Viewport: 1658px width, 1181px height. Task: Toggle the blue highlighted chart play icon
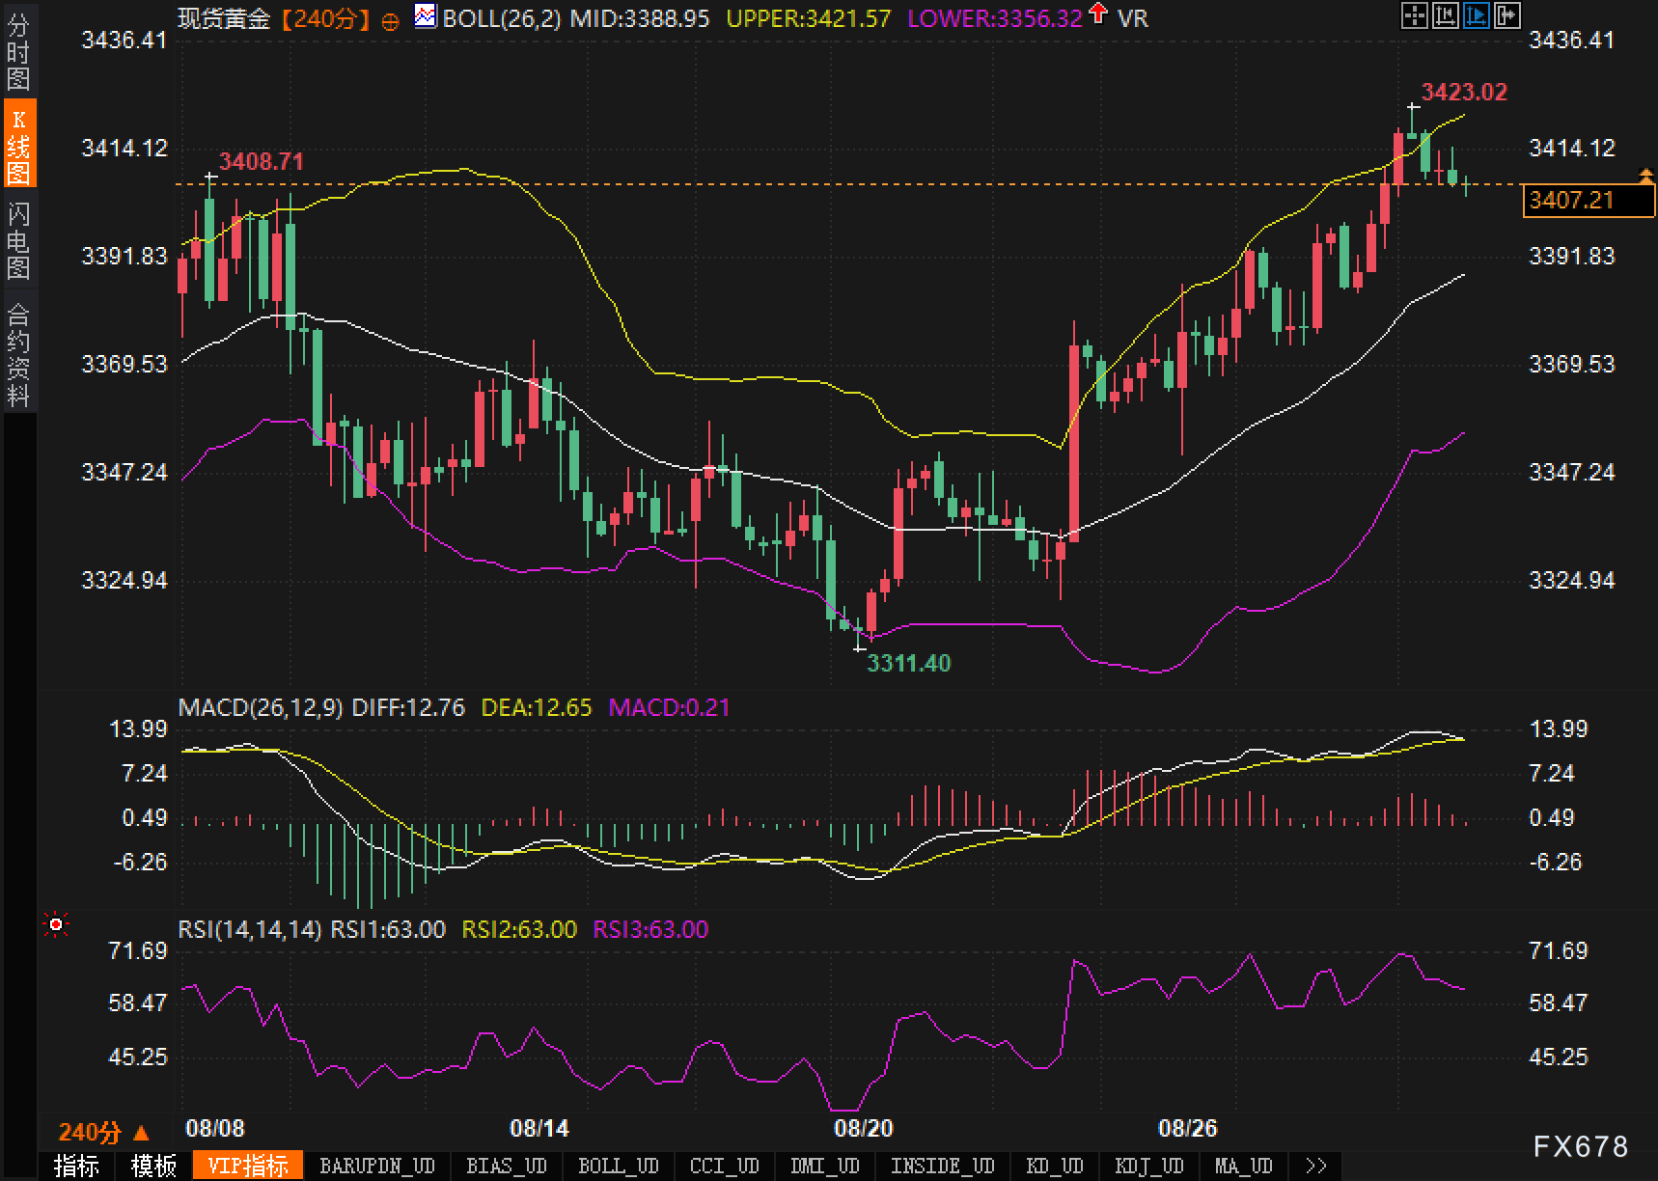1476,15
